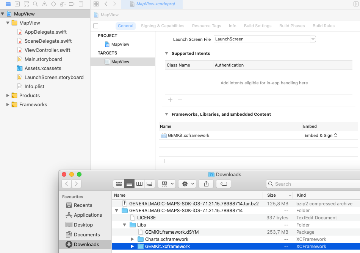Open the Debug navigator icon
Image resolution: width=360 pixels, height=253 pixels.
pyautogui.click(x=63, y=4)
